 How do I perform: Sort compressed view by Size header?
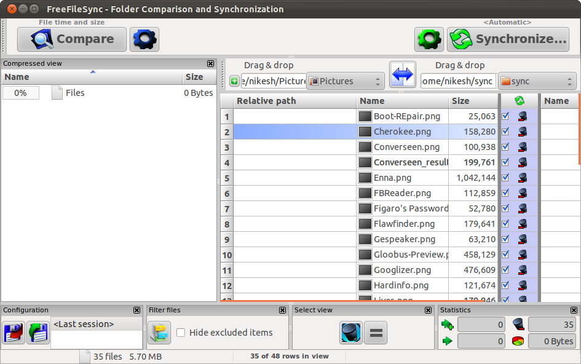click(199, 77)
